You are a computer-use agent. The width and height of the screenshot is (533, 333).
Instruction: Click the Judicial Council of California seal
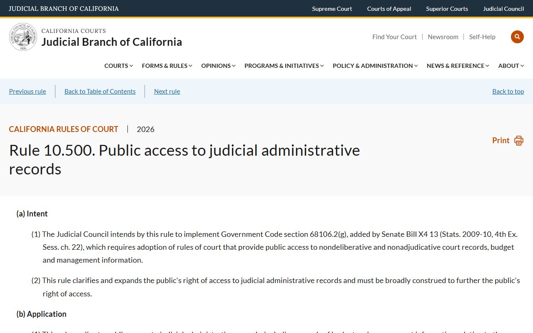pos(23,37)
